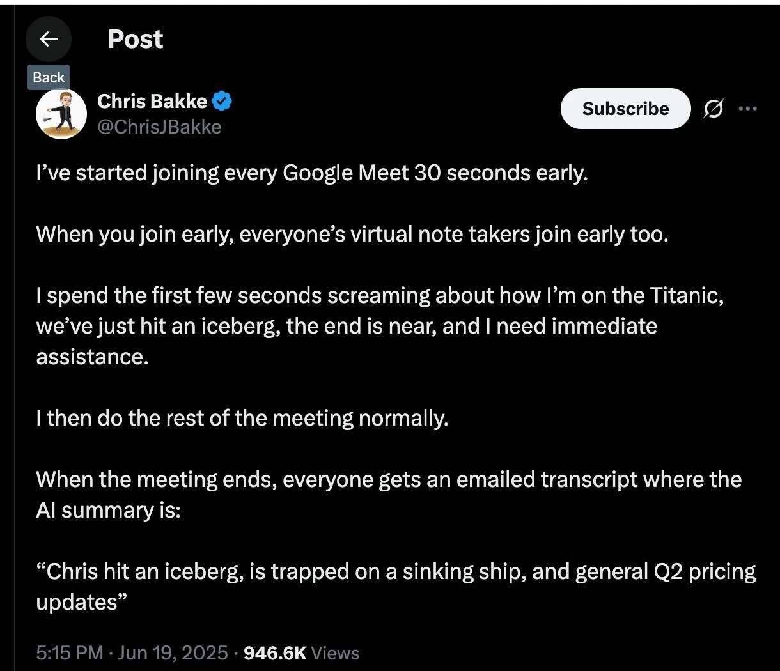Click the quoted AI summary about Q2 pricing
780x671 pixels.
pyautogui.click(x=396, y=586)
